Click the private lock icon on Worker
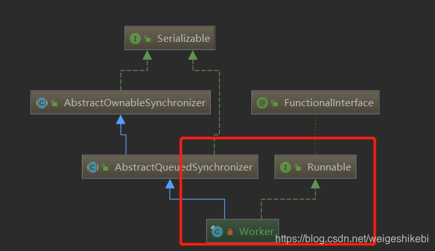This screenshot has height=251, width=435. pos(230,232)
